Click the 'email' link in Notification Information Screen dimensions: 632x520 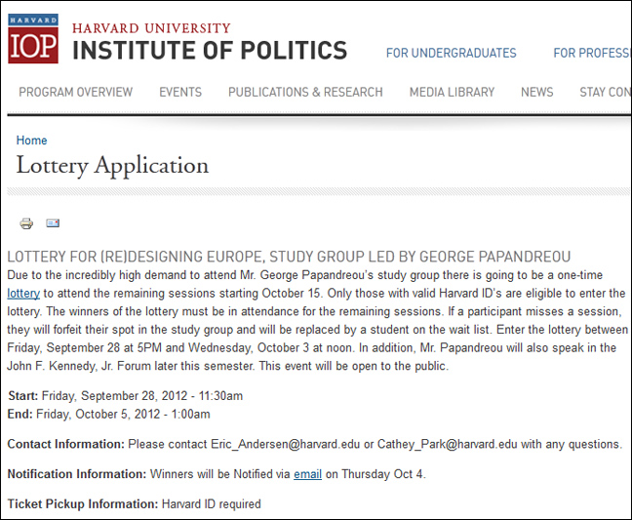click(x=307, y=474)
